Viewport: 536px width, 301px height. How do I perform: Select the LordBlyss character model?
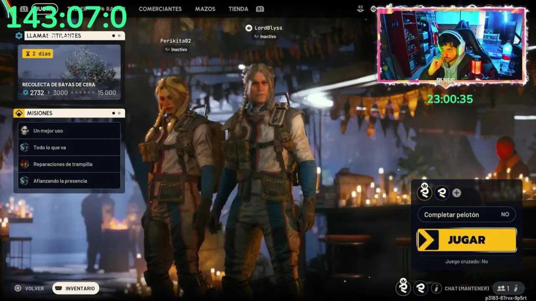point(265,180)
